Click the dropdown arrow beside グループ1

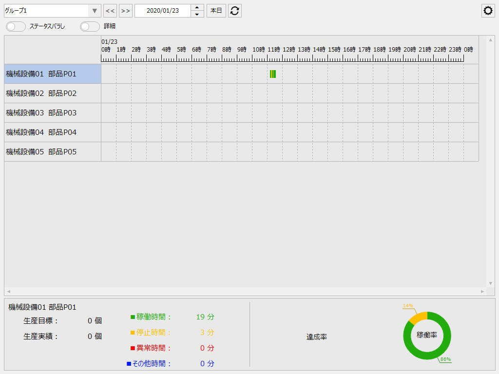[94, 10]
